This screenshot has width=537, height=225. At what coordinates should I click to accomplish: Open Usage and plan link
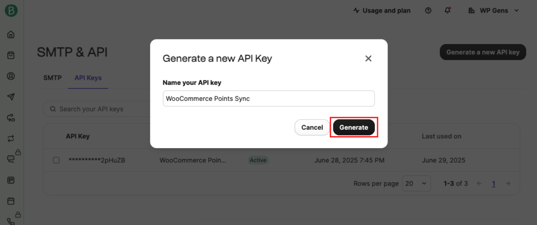tap(382, 10)
